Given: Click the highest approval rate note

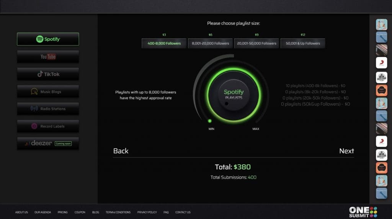Looking at the screenshot, I should click(146, 95).
